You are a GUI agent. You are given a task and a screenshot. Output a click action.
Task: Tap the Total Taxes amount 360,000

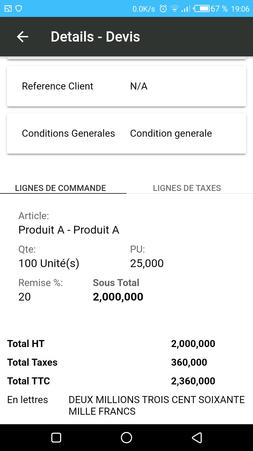(x=189, y=362)
